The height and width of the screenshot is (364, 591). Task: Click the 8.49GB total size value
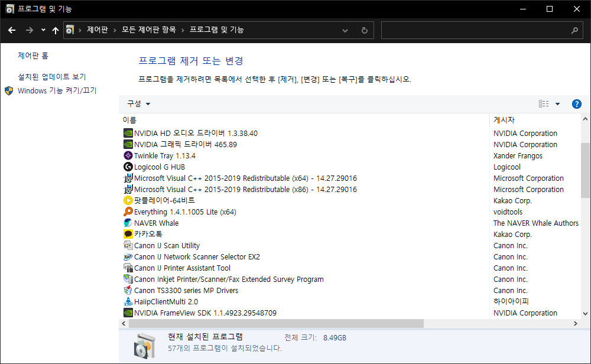point(335,337)
